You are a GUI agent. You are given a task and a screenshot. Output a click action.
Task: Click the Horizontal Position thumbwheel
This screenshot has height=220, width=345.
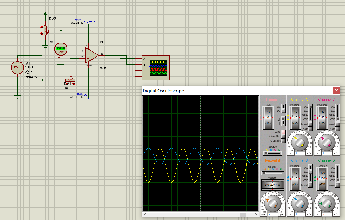(273, 185)
